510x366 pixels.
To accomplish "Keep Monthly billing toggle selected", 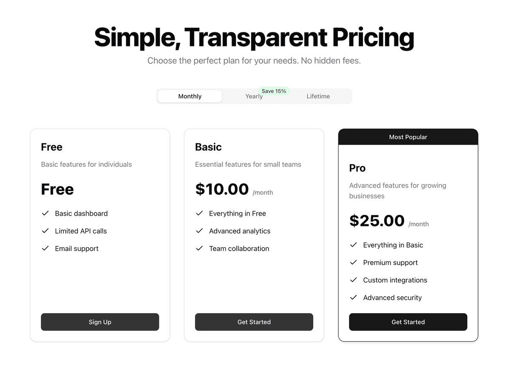I will click(x=190, y=96).
